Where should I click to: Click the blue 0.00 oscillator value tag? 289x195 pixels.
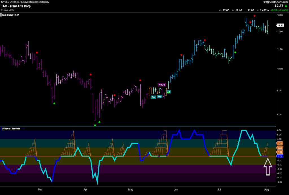(280, 156)
